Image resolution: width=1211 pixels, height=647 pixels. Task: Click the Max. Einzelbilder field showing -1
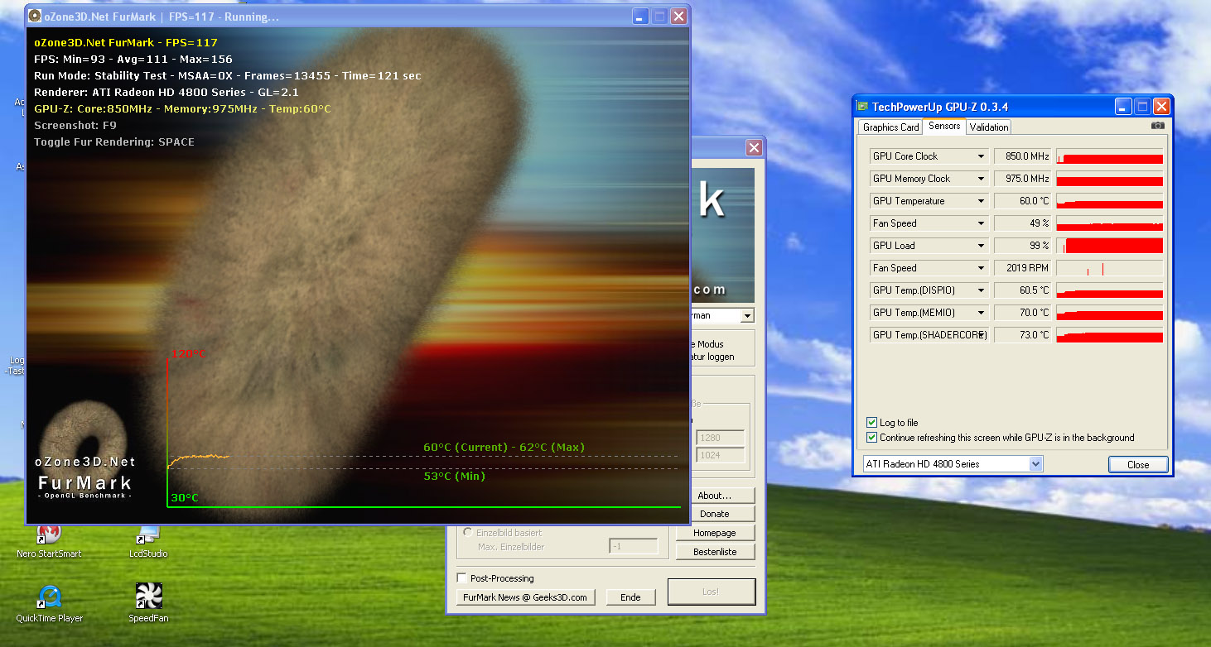point(634,546)
